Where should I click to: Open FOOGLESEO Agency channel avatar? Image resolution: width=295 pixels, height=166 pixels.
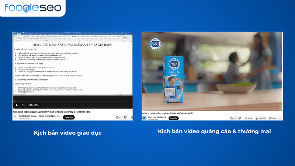(15, 117)
